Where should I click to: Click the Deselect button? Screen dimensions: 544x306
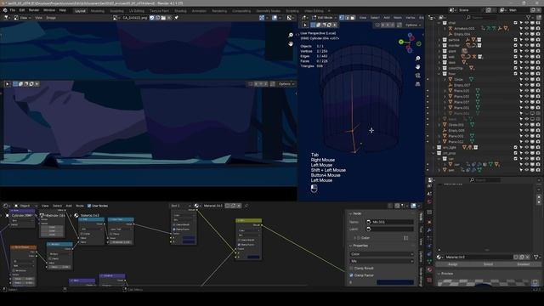coord(524,264)
